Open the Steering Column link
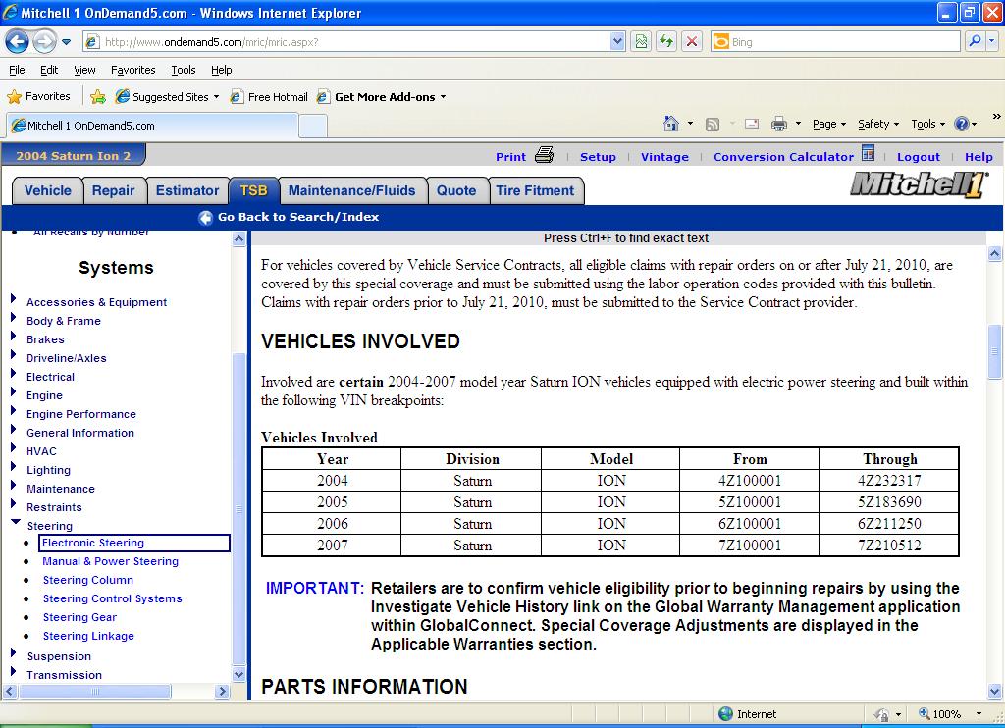Viewport: 1005px width, 728px height. [87, 580]
